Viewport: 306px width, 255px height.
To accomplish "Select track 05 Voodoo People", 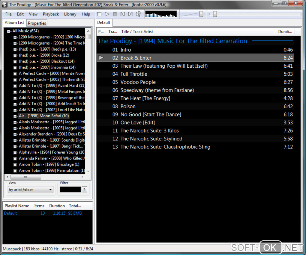I will tap(195, 82).
